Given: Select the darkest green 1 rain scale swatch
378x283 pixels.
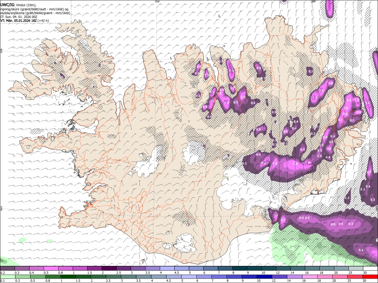Looking at the screenshot, I should click(x=68, y=277).
